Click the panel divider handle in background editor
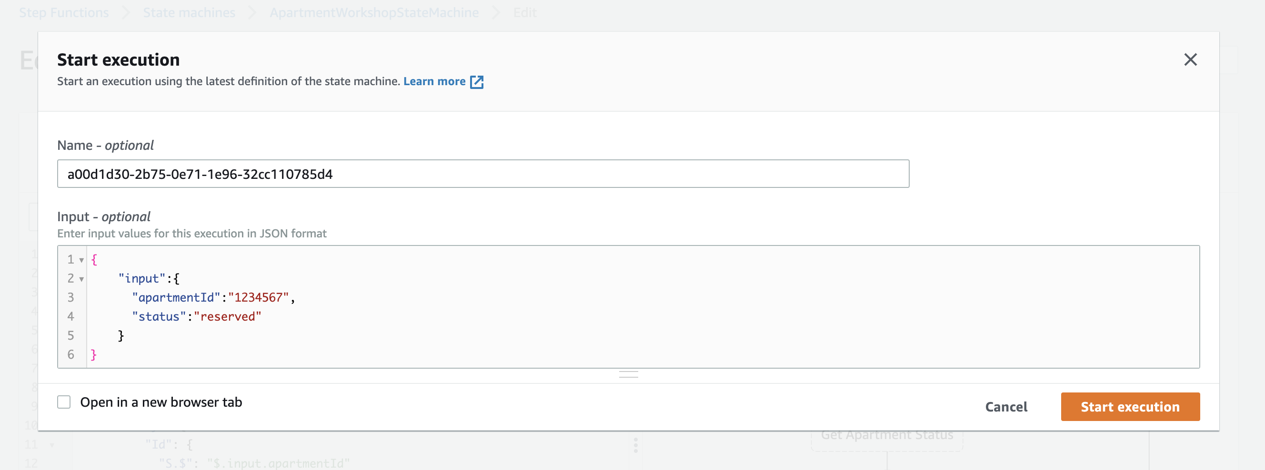 635,445
